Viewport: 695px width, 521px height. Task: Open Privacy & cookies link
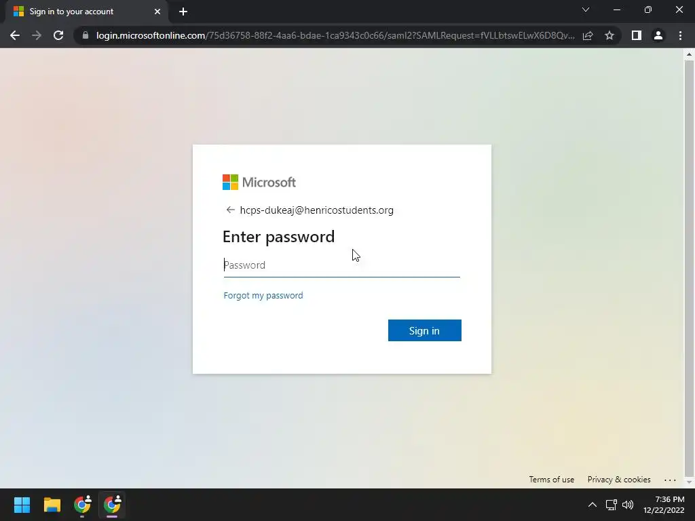(619, 480)
